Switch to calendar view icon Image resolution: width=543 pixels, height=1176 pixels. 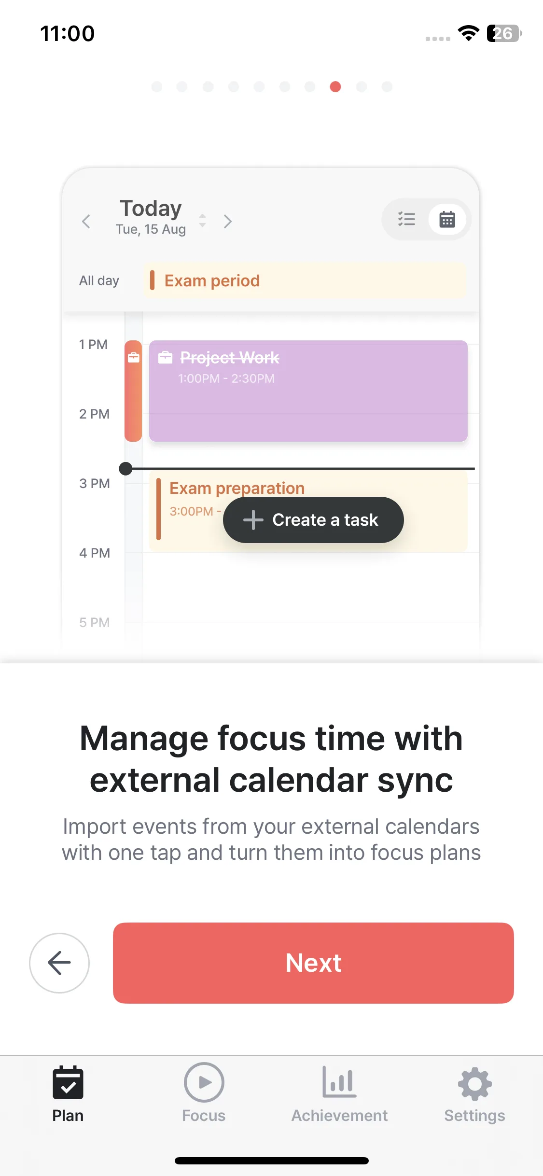pyautogui.click(x=447, y=219)
